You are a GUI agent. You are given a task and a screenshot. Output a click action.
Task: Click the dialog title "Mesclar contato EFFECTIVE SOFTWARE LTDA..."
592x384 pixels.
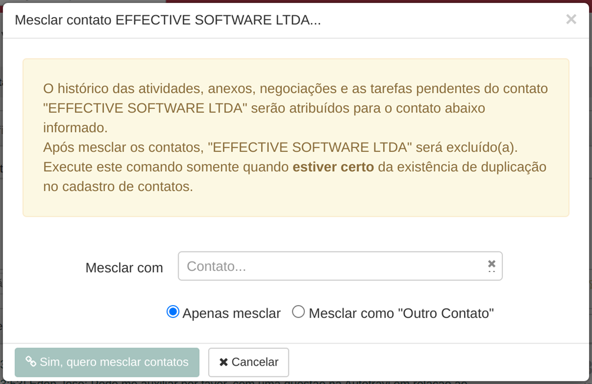(167, 19)
